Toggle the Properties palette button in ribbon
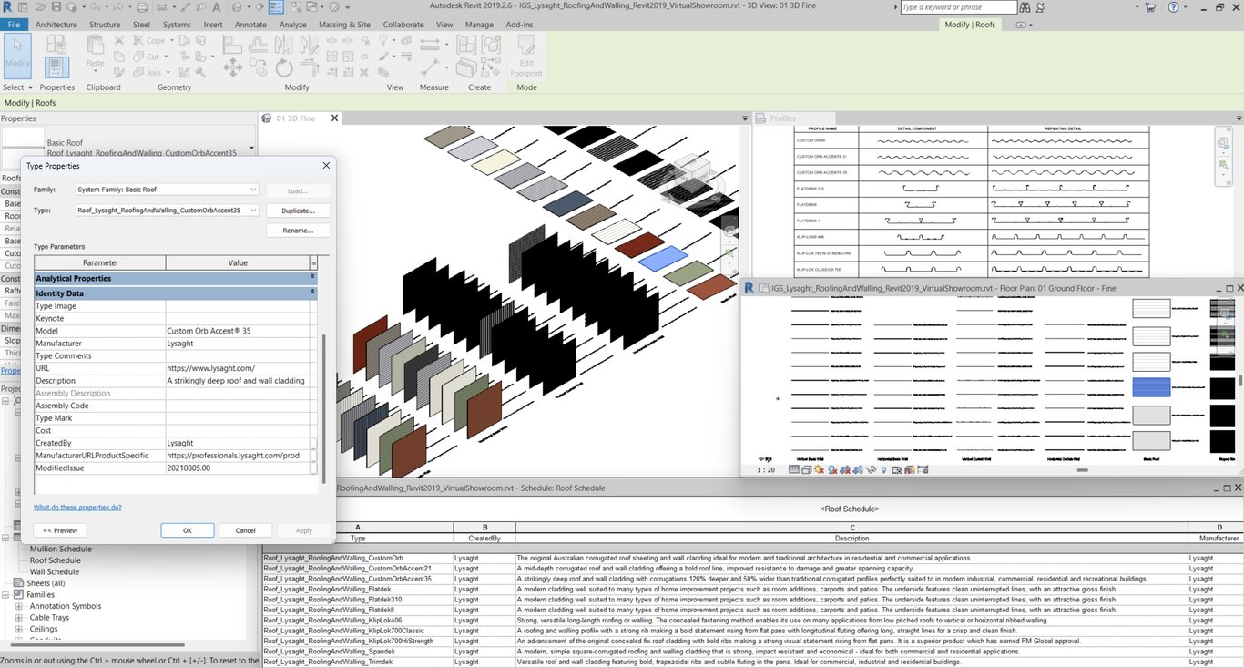 [56, 67]
